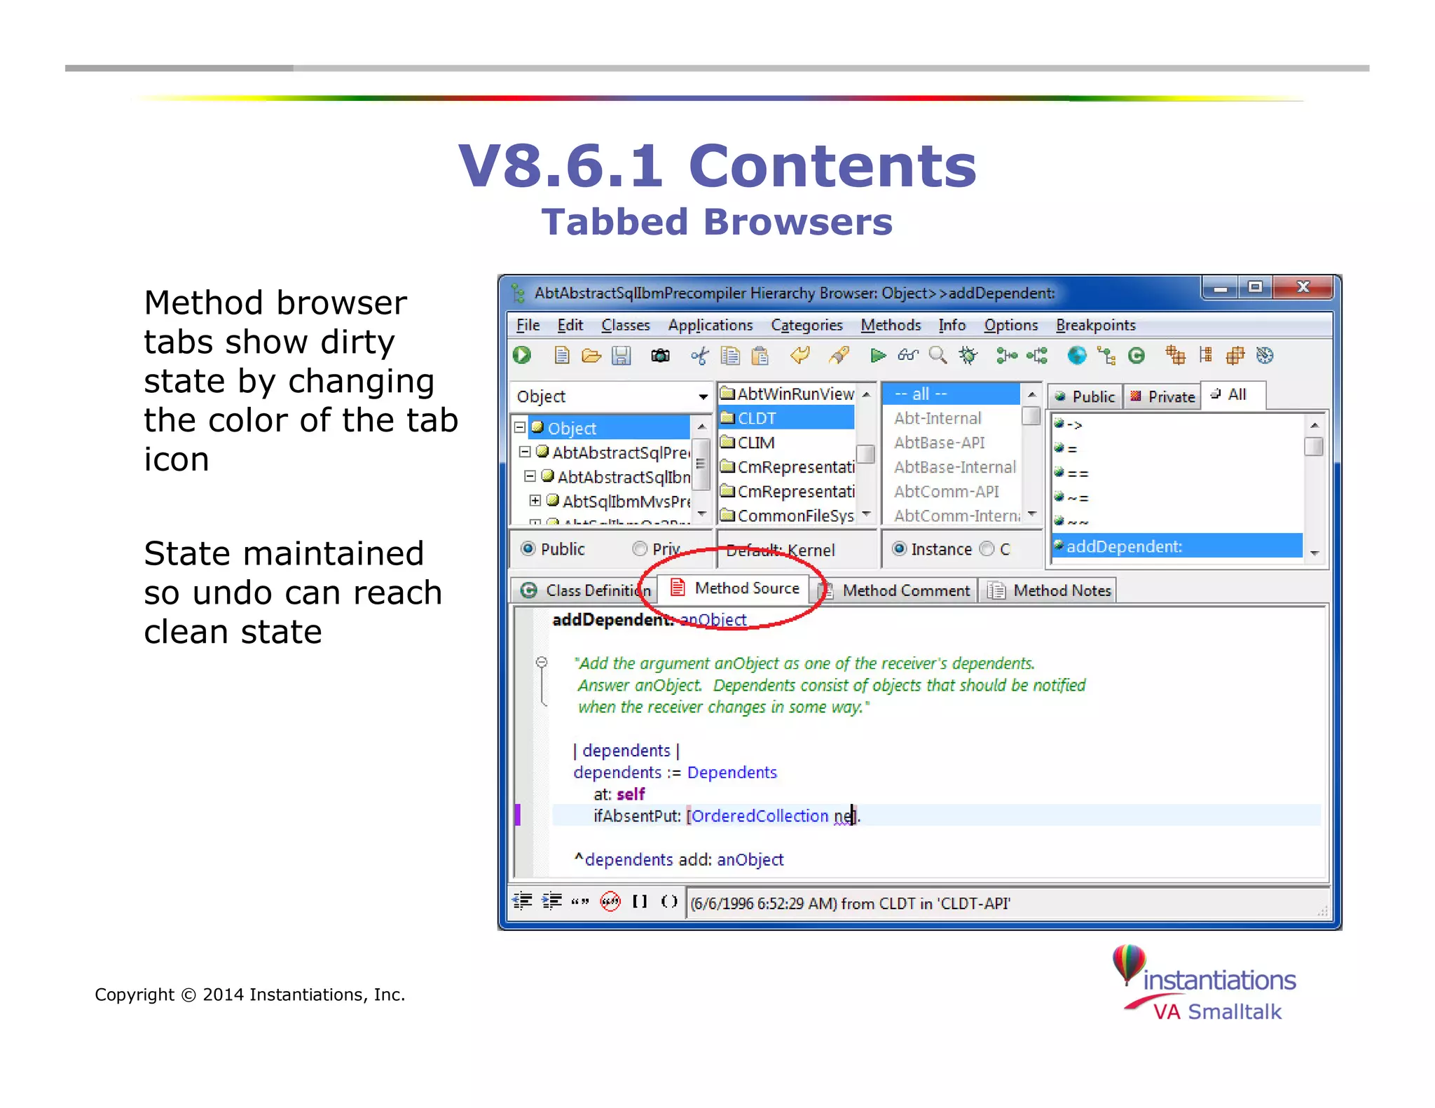Click the camera snapshot toolbar icon
This screenshot has height=1108, width=1435.
coord(660,356)
